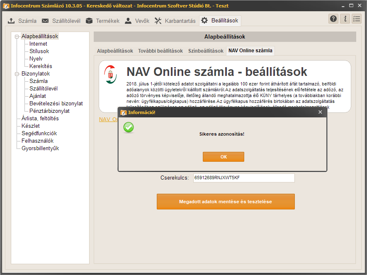
Task: Close the Információ dialog with X
Action: pos(320,112)
